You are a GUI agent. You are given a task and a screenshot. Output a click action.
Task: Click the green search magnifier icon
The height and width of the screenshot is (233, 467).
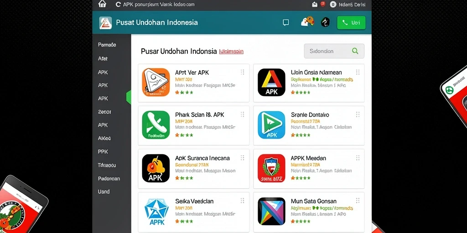[x=355, y=51]
